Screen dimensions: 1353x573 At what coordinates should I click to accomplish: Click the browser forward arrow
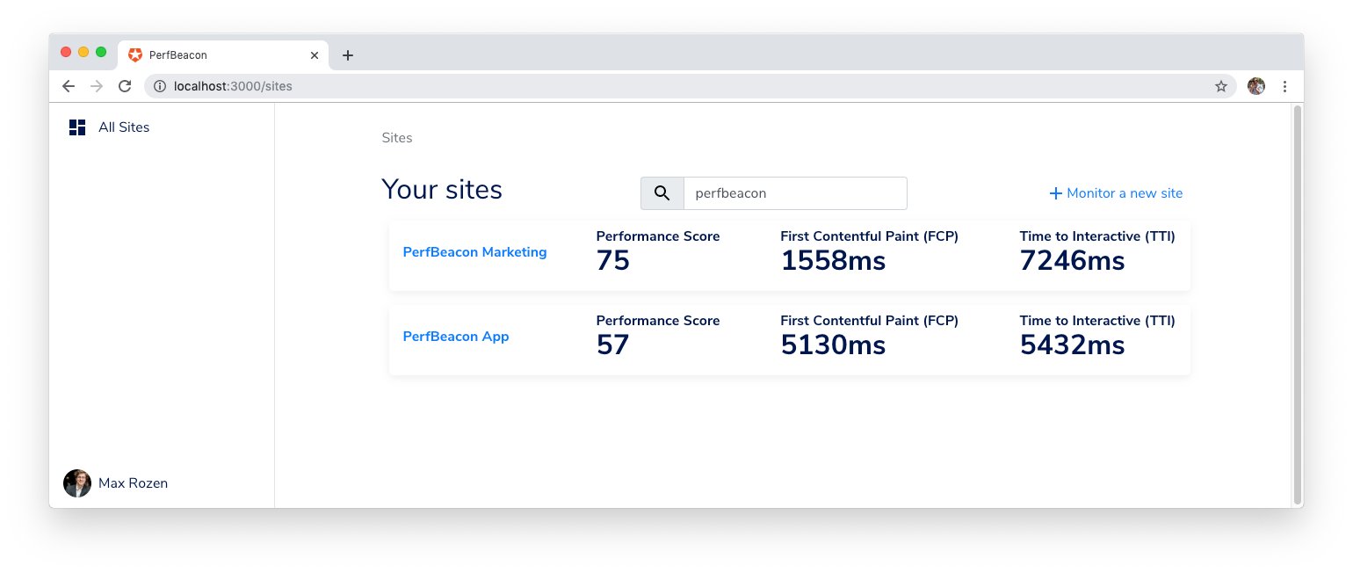[97, 86]
